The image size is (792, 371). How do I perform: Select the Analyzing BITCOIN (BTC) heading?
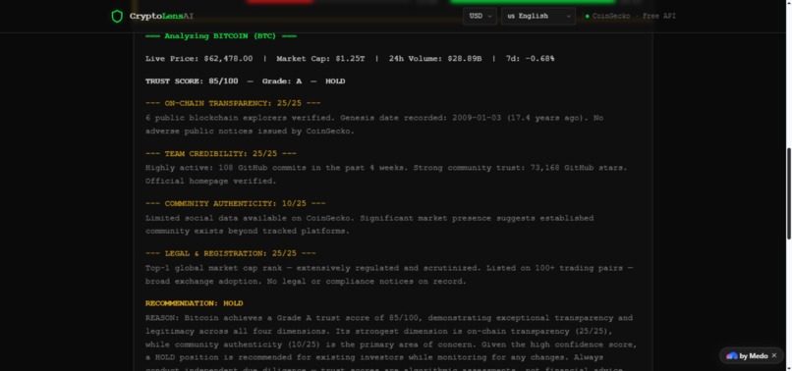pos(221,36)
